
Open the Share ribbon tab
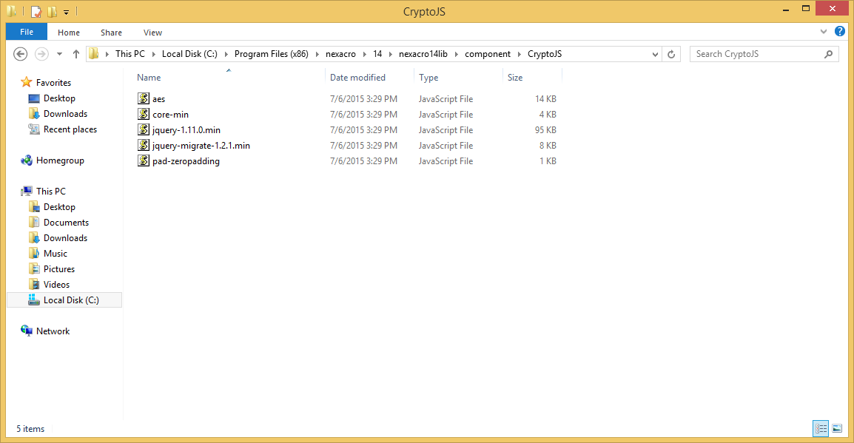(111, 32)
